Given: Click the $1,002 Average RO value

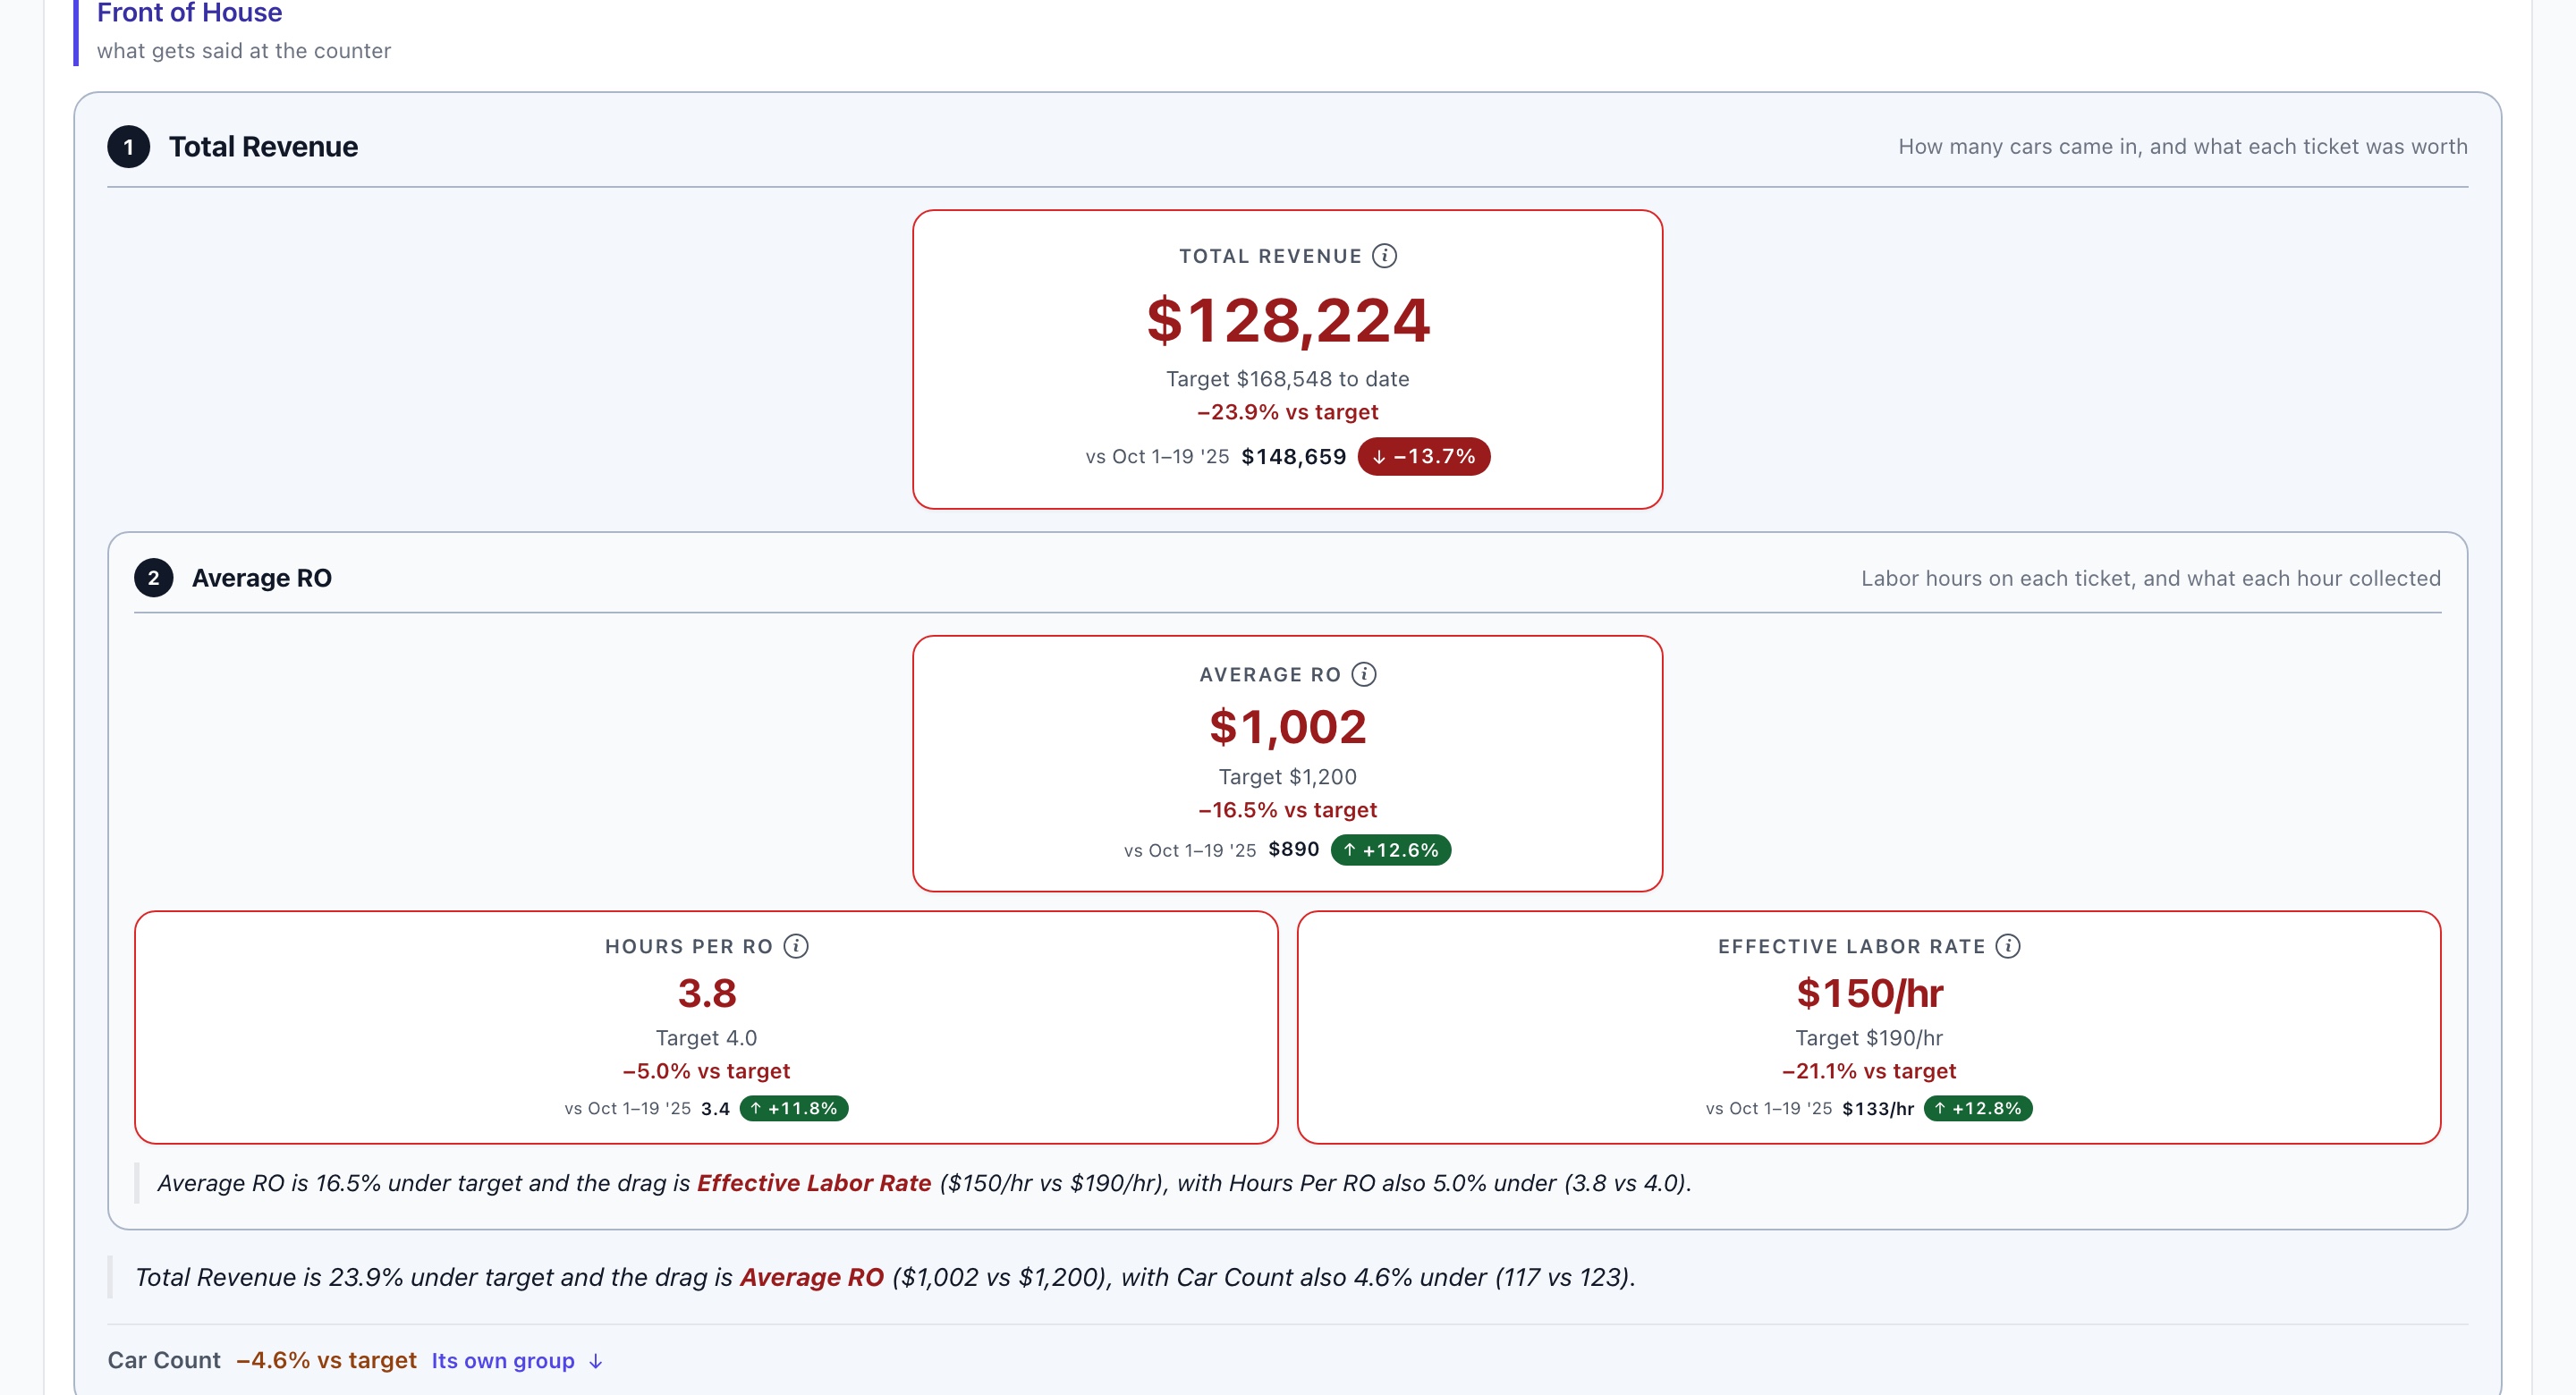Looking at the screenshot, I should (1288, 727).
